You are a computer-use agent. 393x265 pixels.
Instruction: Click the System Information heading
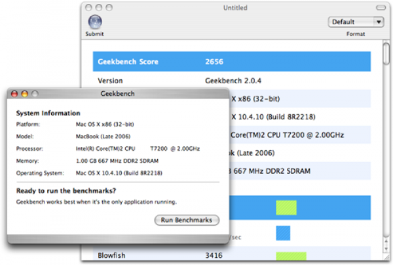click(x=48, y=113)
